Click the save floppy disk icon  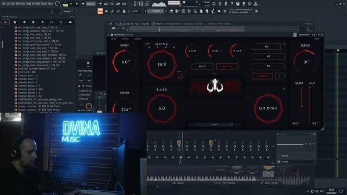coord(237,4)
